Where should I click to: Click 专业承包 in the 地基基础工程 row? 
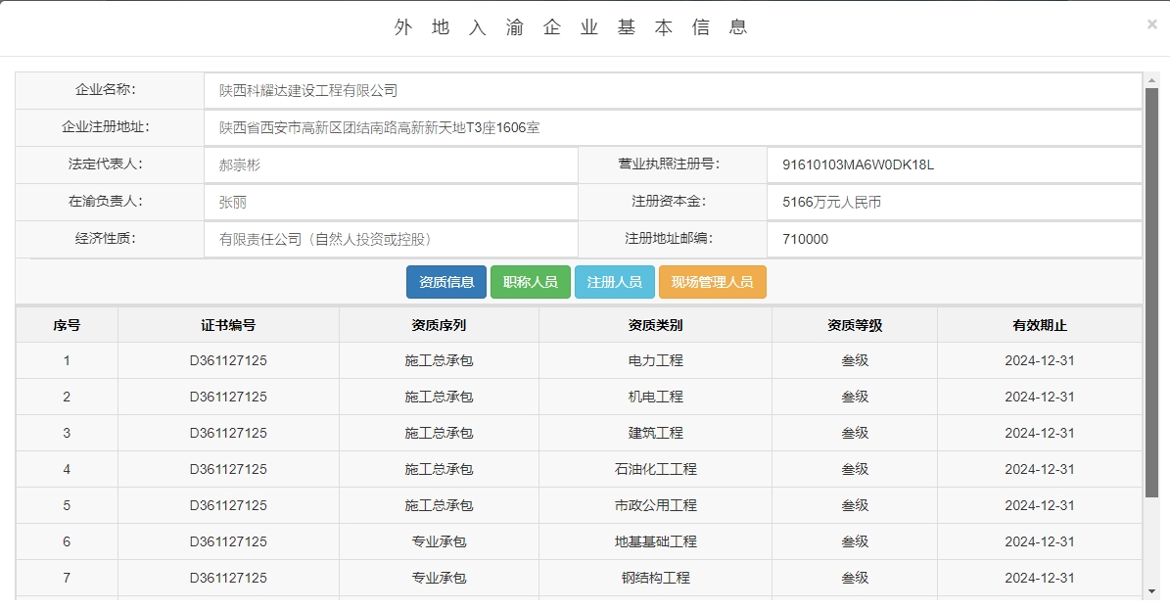(x=439, y=541)
